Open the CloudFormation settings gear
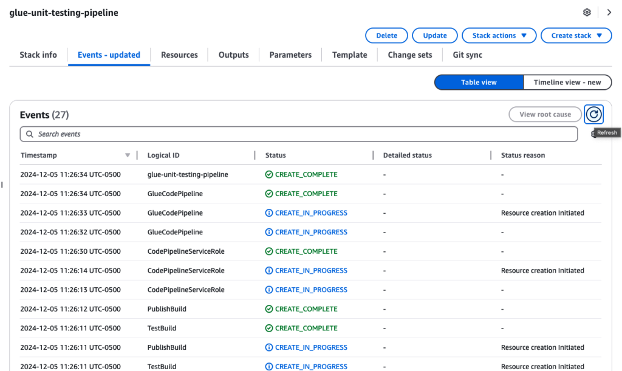The width and height of the screenshot is (622, 371). [587, 12]
